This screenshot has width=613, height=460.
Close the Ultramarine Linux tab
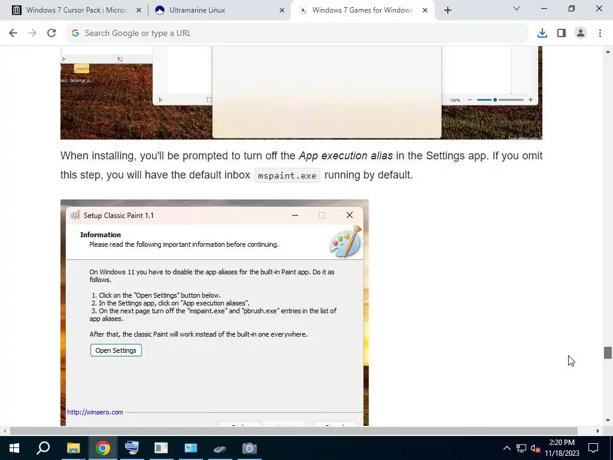[x=282, y=11]
